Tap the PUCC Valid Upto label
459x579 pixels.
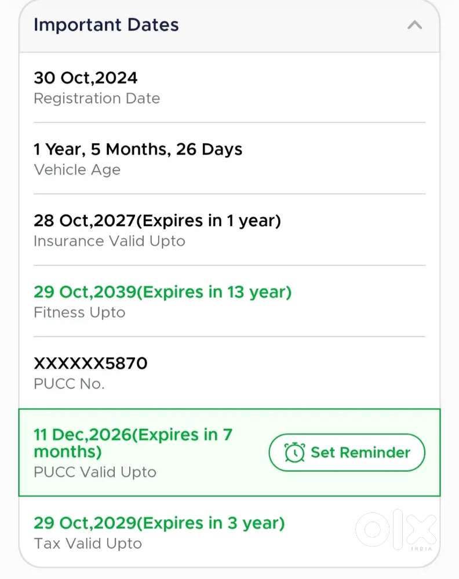point(95,472)
